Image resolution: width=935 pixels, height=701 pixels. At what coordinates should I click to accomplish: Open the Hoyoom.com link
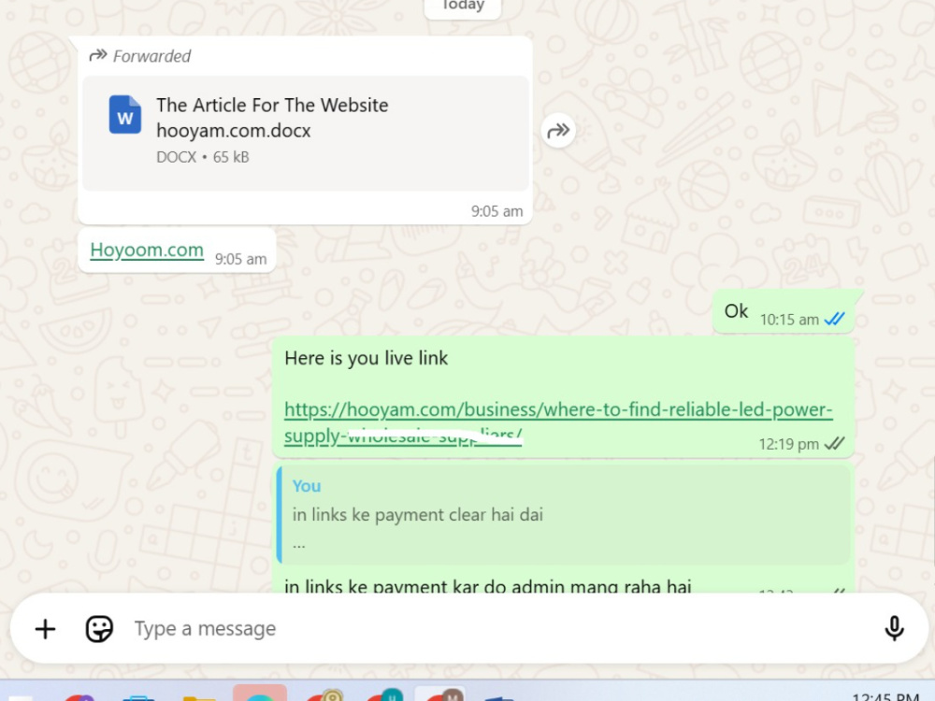pyautogui.click(x=147, y=250)
